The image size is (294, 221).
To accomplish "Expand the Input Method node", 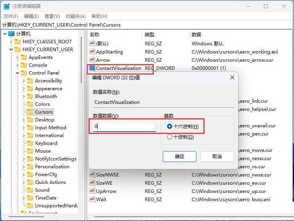I will tap(24, 128).
